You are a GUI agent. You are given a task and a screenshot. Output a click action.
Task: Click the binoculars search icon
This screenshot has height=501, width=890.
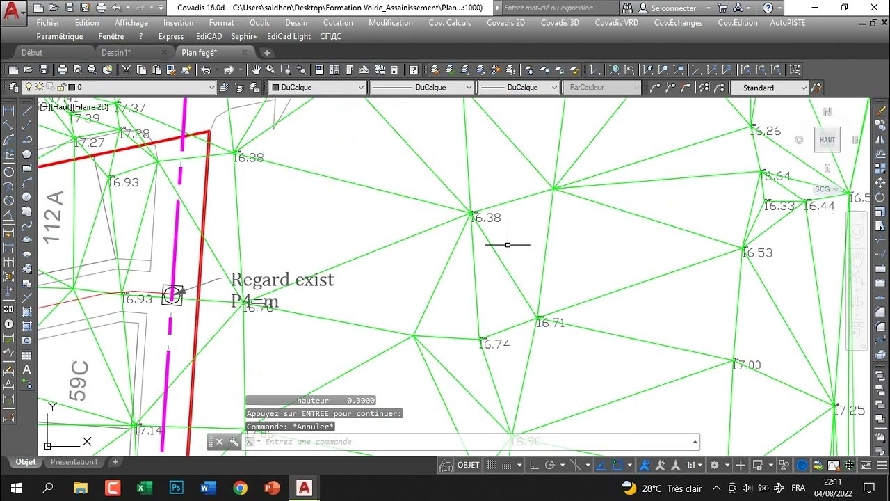[628, 8]
